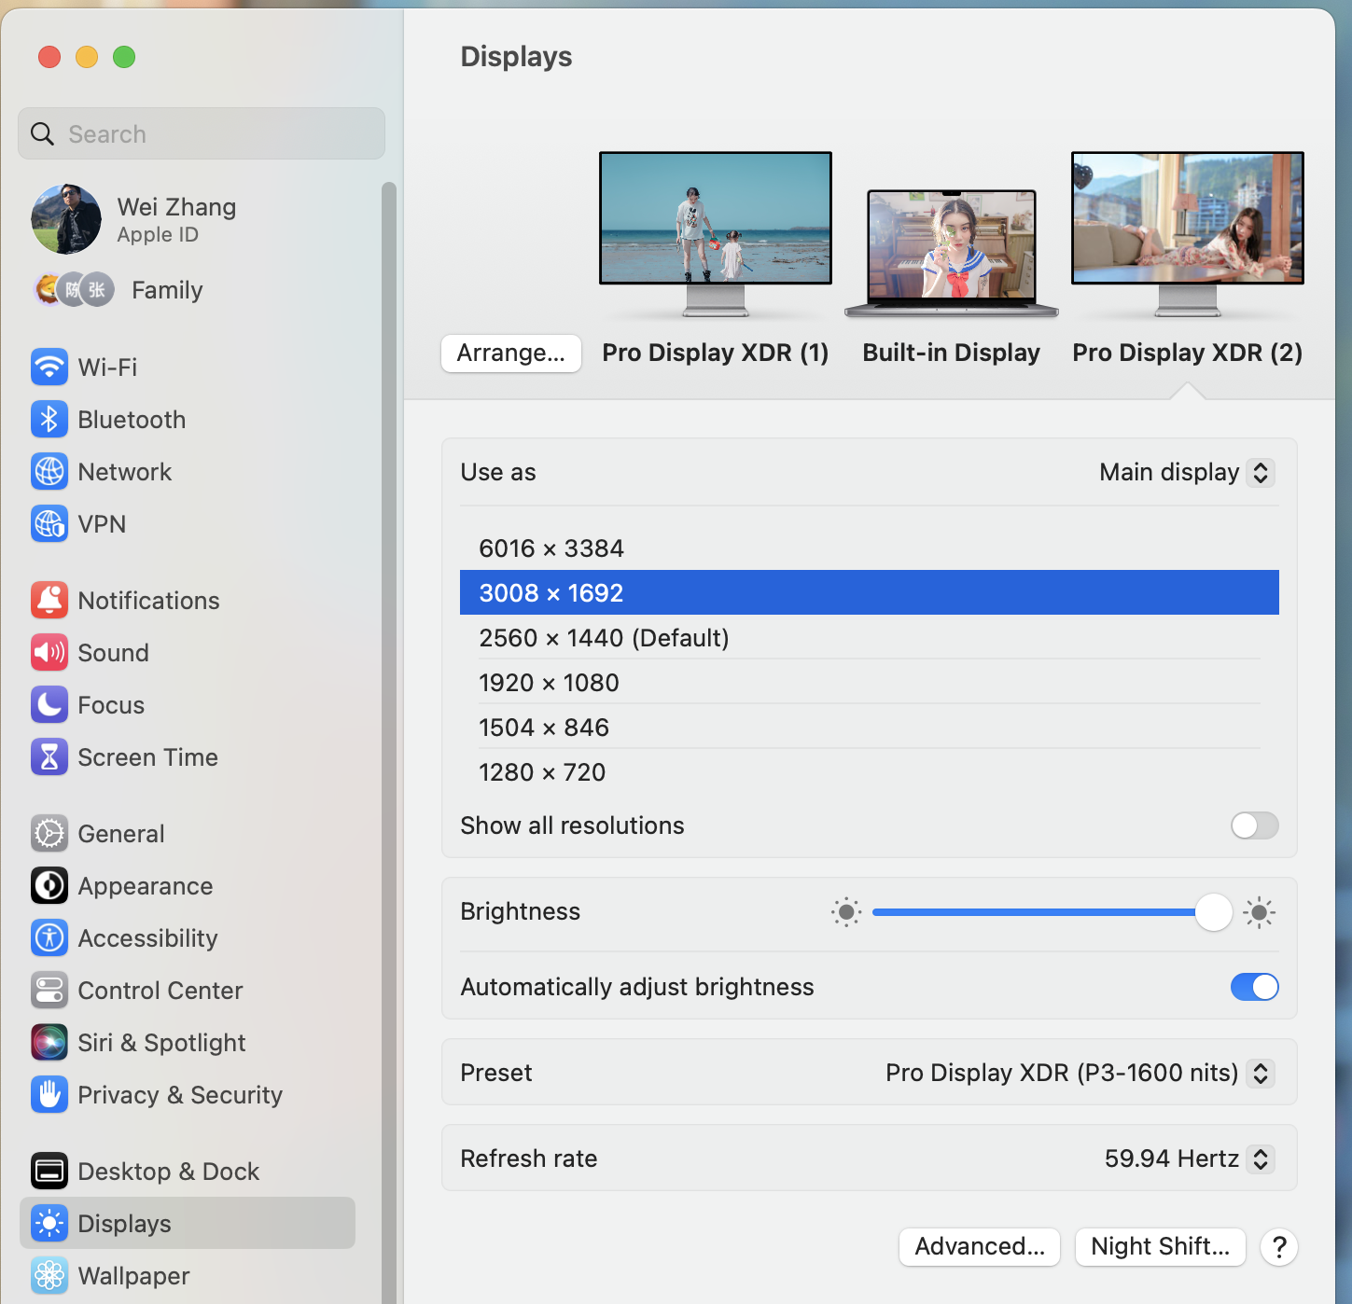Viewport: 1352px width, 1304px height.
Task: Click the magnifying glass search icon
Action: tap(42, 134)
